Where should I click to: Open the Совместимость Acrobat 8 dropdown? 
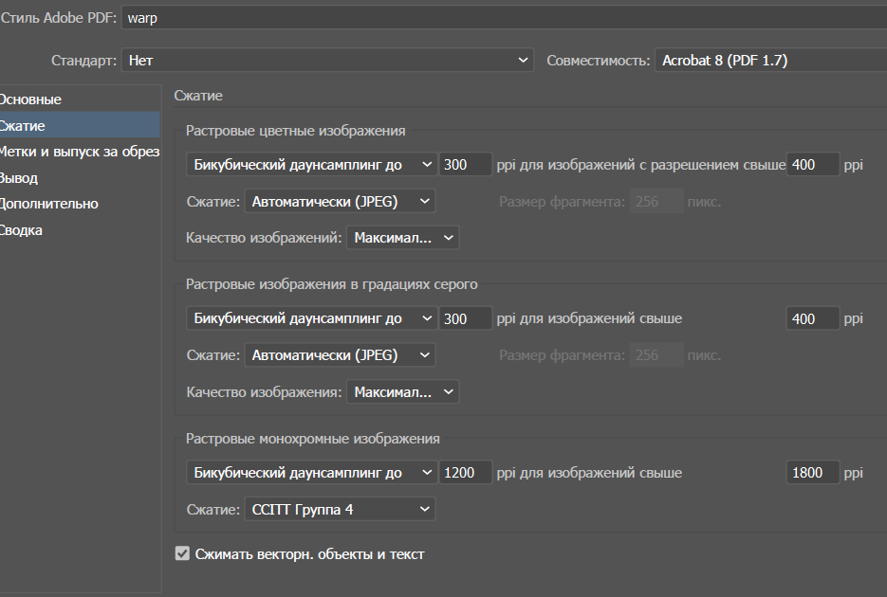click(x=769, y=61)
